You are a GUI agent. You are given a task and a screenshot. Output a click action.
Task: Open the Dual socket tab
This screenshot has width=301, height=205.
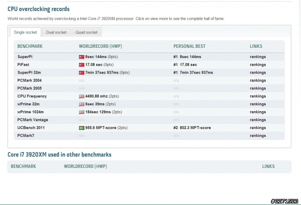click(56, 32)
